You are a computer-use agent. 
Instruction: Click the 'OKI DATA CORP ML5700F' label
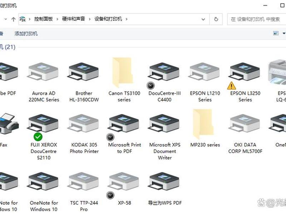pyautogui.click(x=245, y=148)
